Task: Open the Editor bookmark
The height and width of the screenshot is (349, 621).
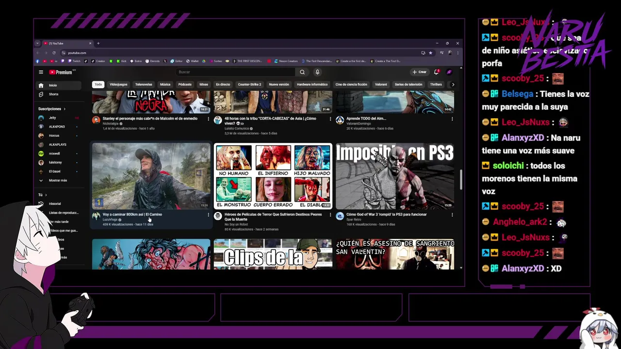Action: coord(176,61)
